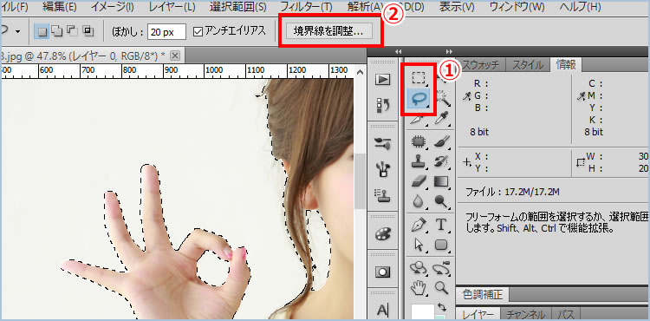Switch to the チャンネル tab

[x=526, y=314]
